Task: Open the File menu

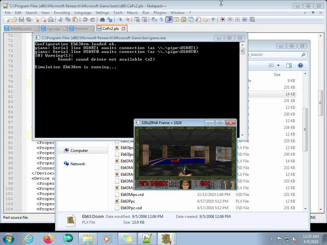Action: pos(8,13)
